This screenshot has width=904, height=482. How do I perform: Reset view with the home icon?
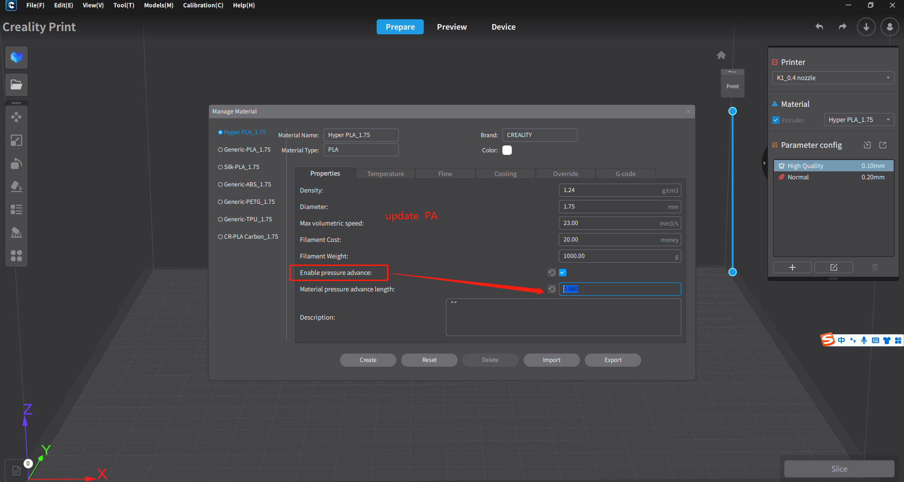721,55
